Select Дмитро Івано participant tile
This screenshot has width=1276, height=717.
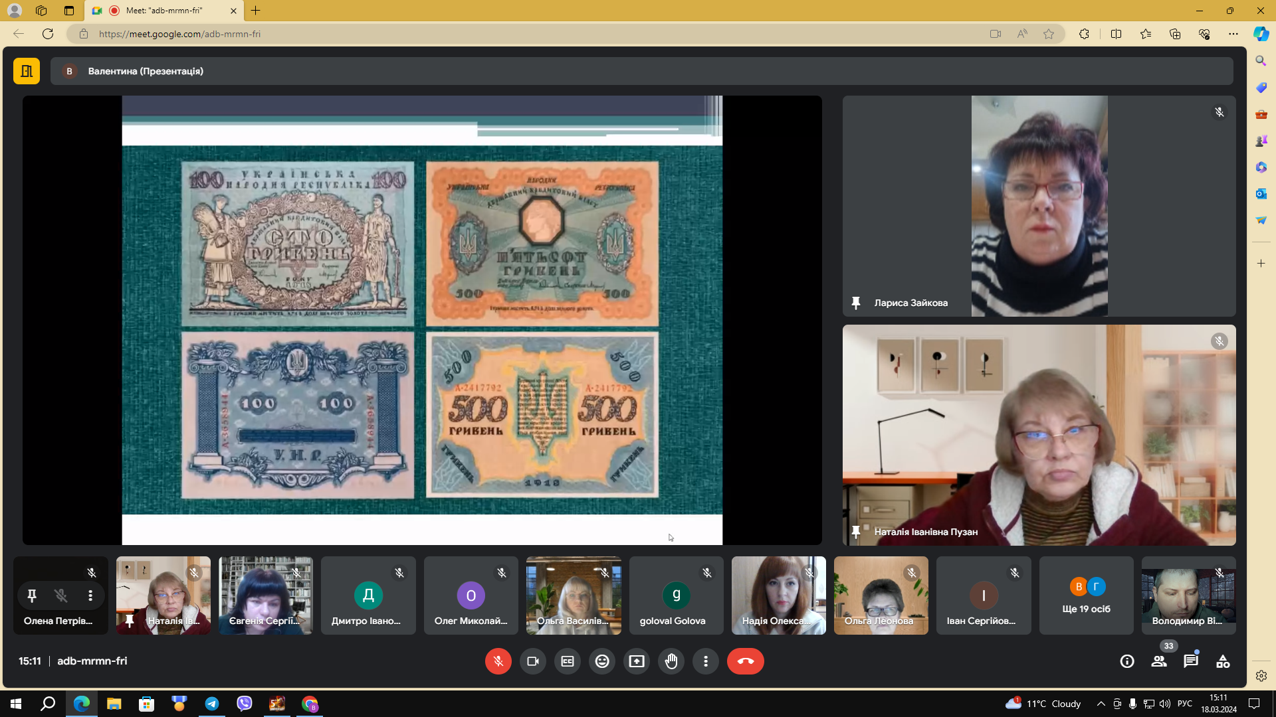tap(368, 596)
